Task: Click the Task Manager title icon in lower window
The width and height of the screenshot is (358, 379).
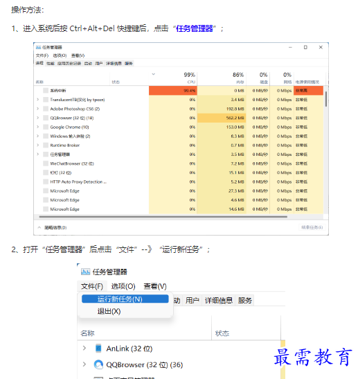Action: click(85, 272)
